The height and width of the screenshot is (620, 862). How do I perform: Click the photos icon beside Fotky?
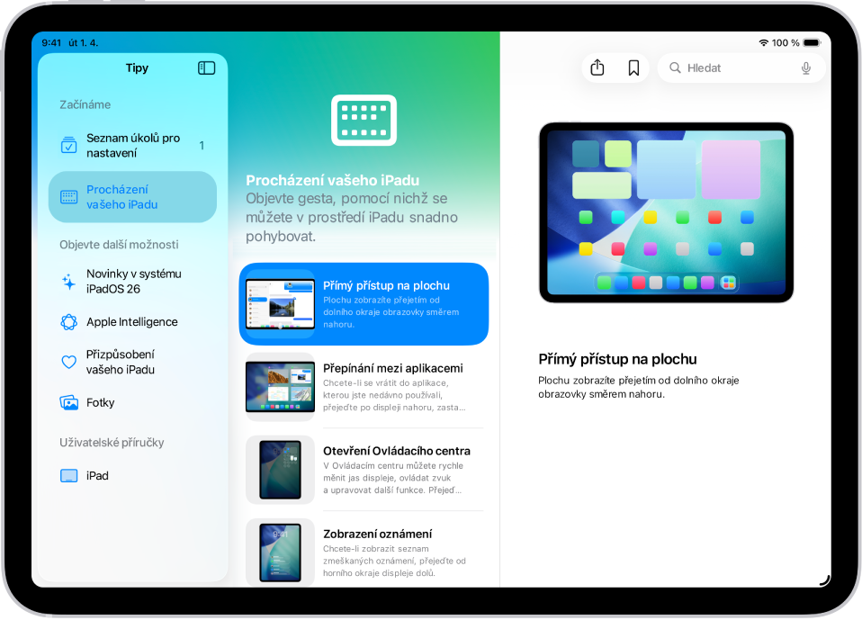[x=68, y=402]
